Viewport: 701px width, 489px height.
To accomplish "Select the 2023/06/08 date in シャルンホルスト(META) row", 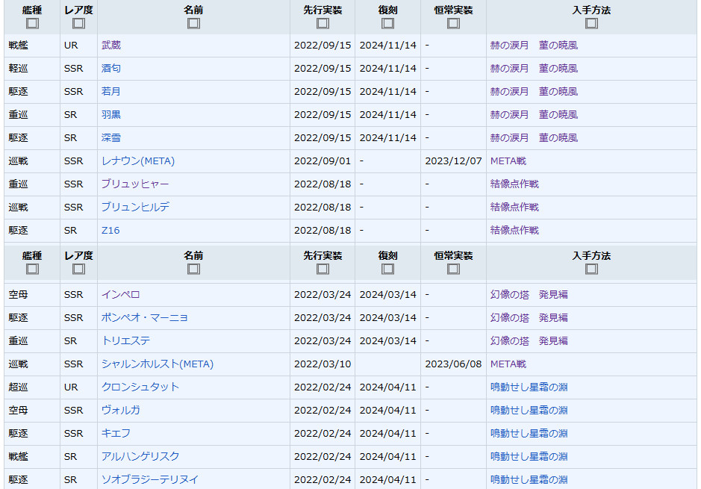I will [x=453, y=364].
